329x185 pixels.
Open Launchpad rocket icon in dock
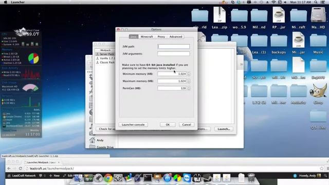point(98,178)
